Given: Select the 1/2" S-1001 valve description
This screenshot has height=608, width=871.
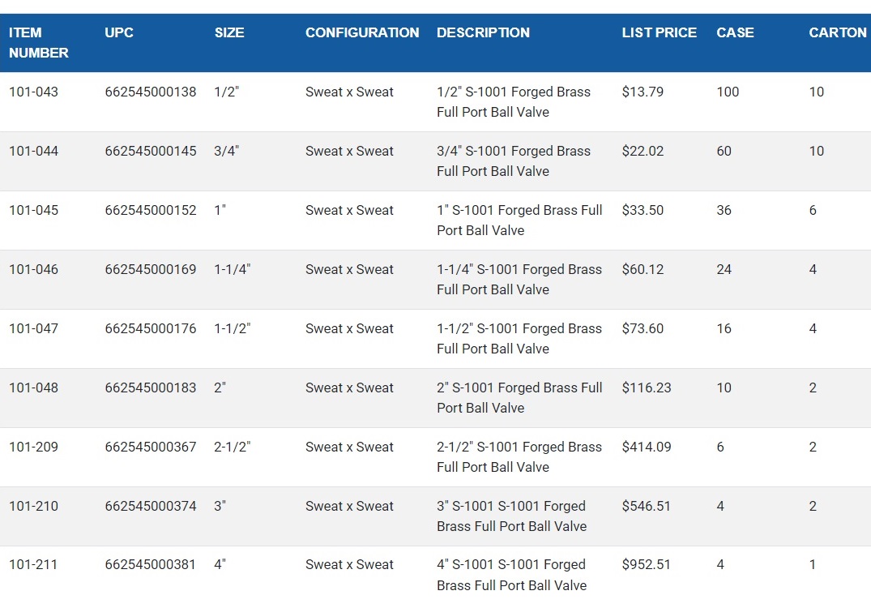Looking at the screenshot, I should 513,102.
